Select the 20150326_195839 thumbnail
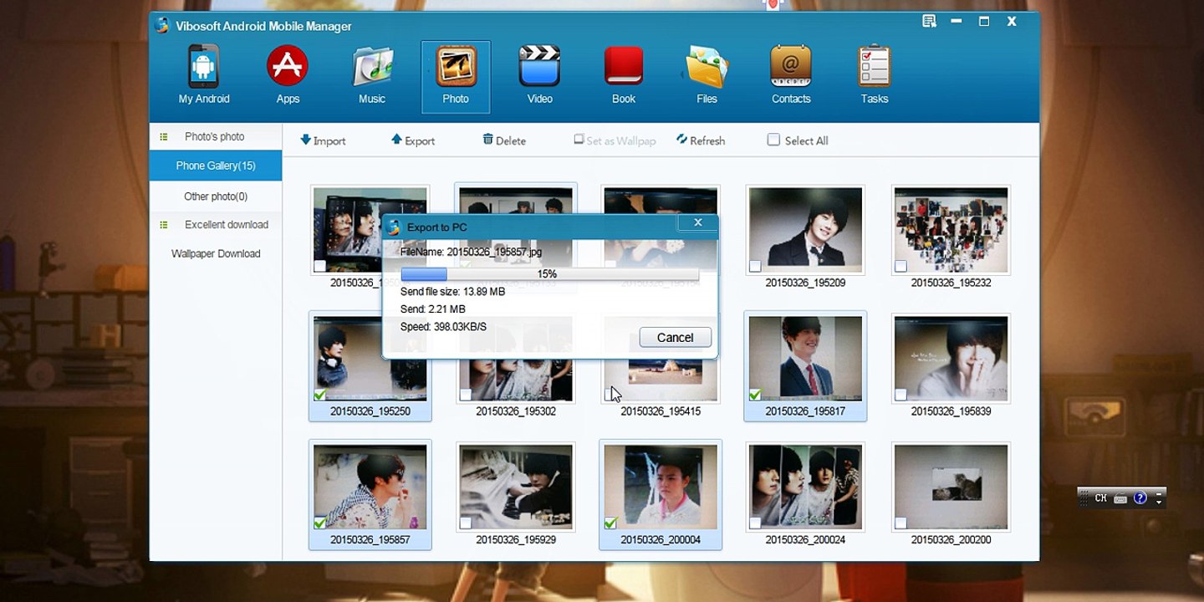 [951, 359]
